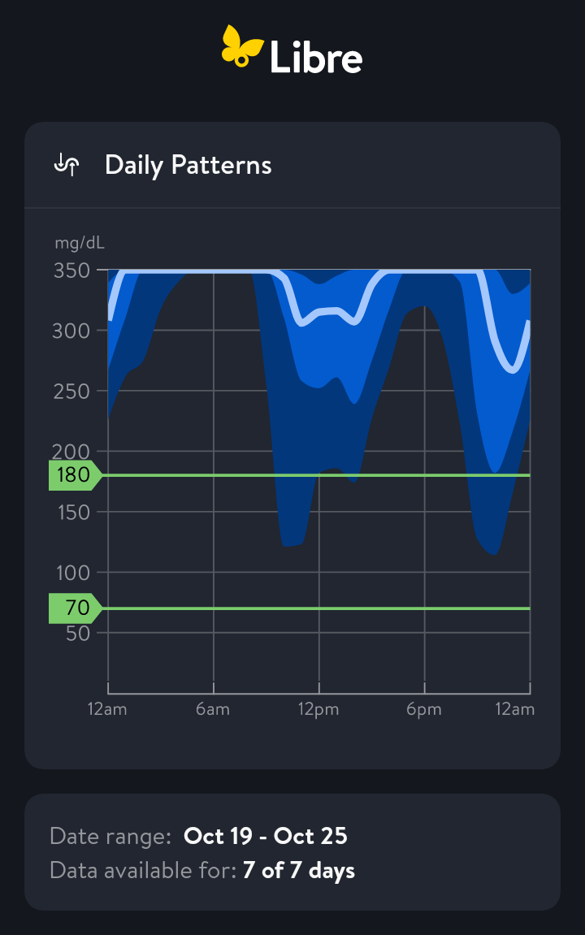Viewport: 585px width, 935px height.
Task: Click the green 180 target marker
Action: click(x=75, y=475)
